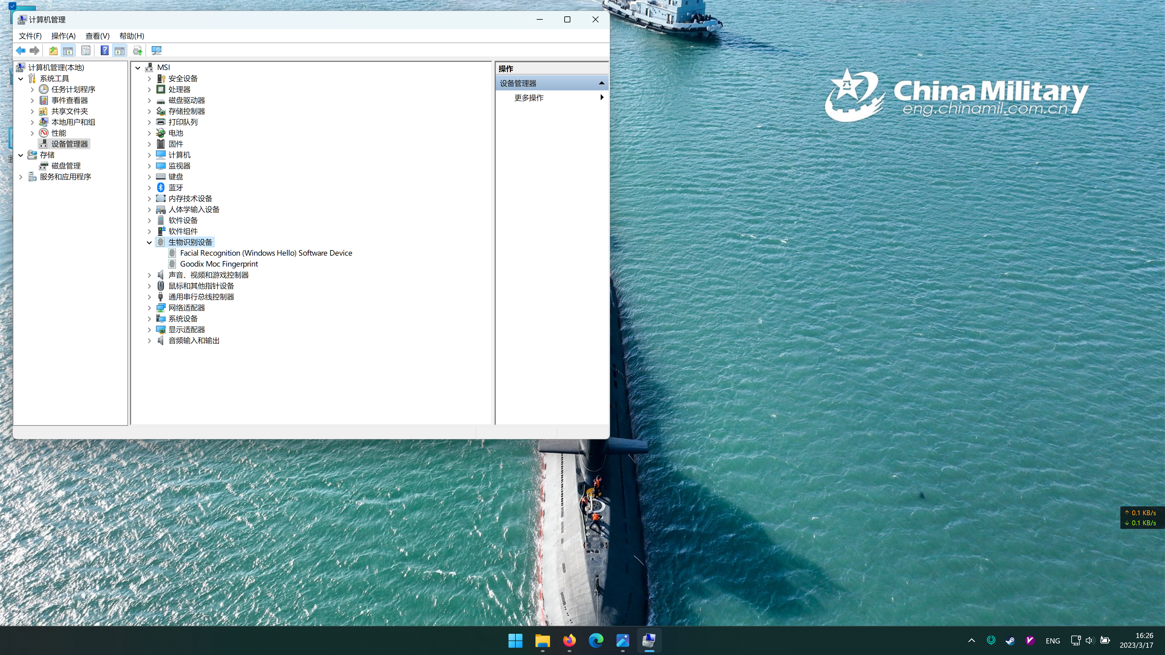Open Help via blue question mark icon

click(104, 50)
